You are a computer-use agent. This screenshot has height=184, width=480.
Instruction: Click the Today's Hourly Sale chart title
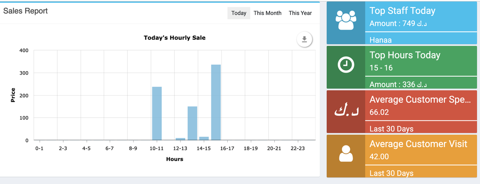tap(174, 38)
